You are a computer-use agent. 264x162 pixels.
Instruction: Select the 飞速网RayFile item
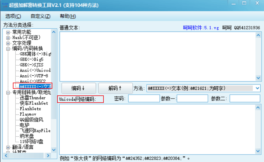35,131
